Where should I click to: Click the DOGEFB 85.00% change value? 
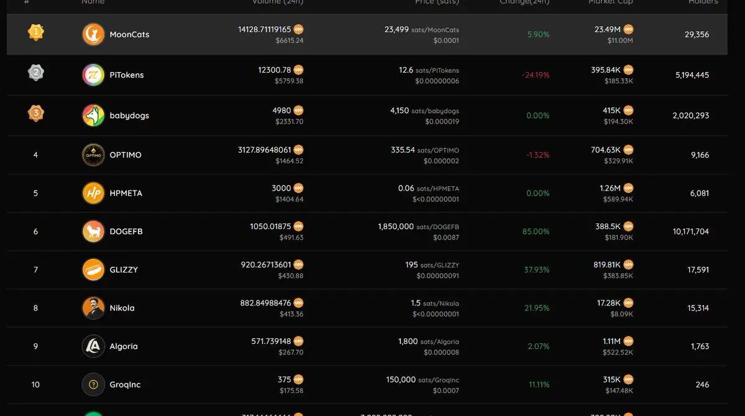coord(536,232)
